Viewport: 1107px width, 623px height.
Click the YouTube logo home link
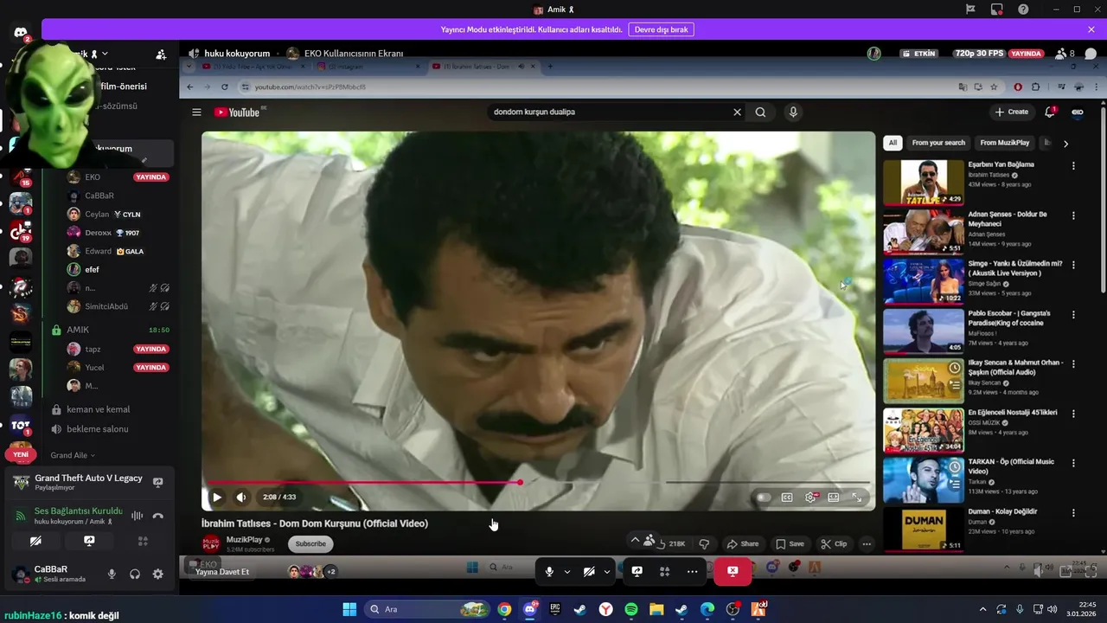237,112
